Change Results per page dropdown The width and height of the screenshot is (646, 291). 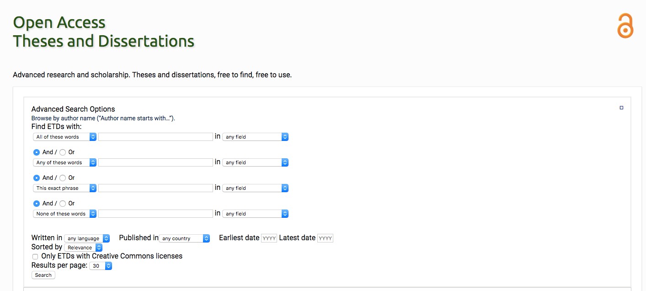101,266
